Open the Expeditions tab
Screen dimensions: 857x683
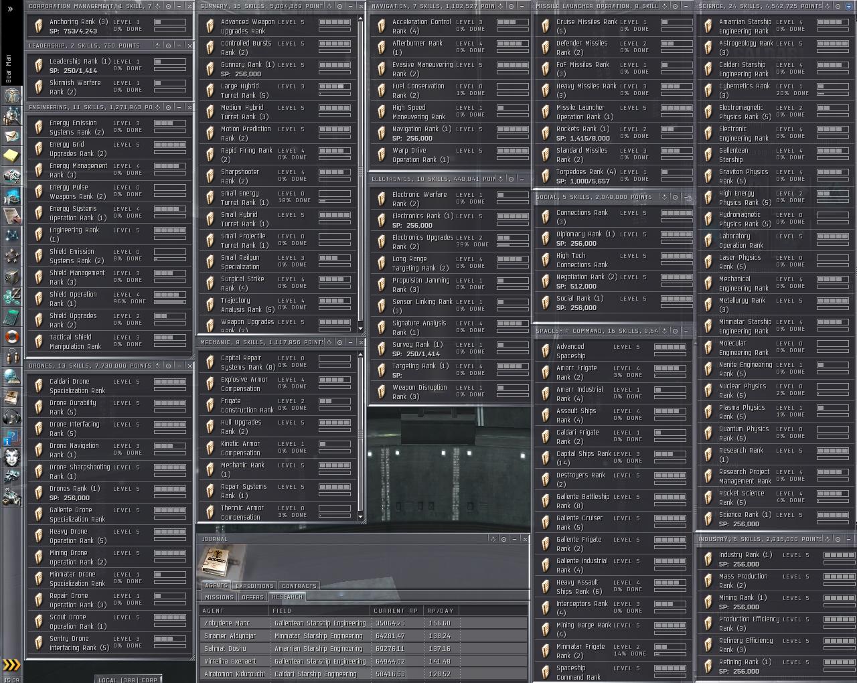[x=254, y=586]
